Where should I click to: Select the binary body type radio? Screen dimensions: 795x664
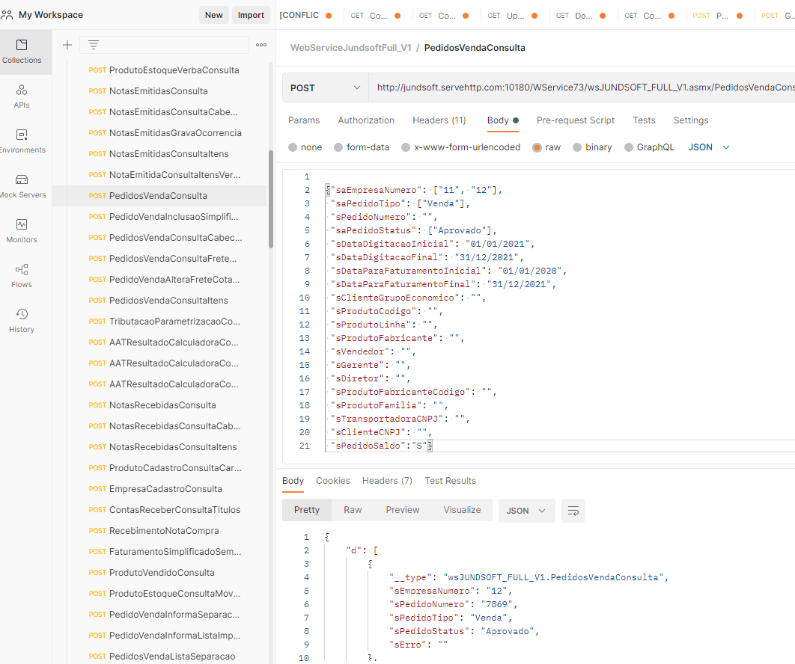[577, 147]
